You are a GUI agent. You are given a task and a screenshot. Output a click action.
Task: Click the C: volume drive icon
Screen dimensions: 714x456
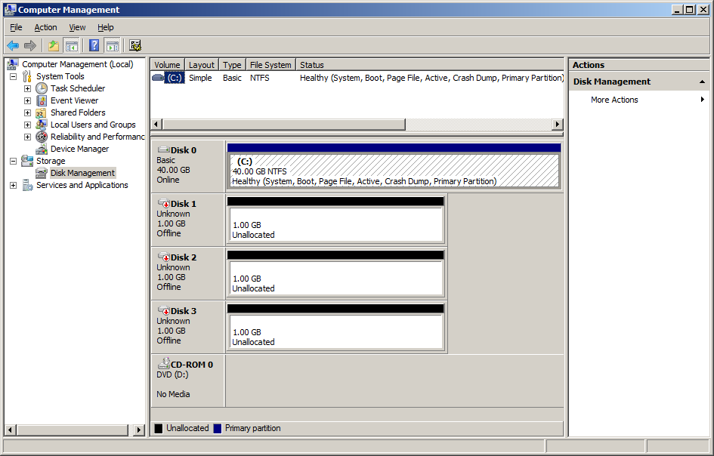pyautogui.click(x=158, y=77)
